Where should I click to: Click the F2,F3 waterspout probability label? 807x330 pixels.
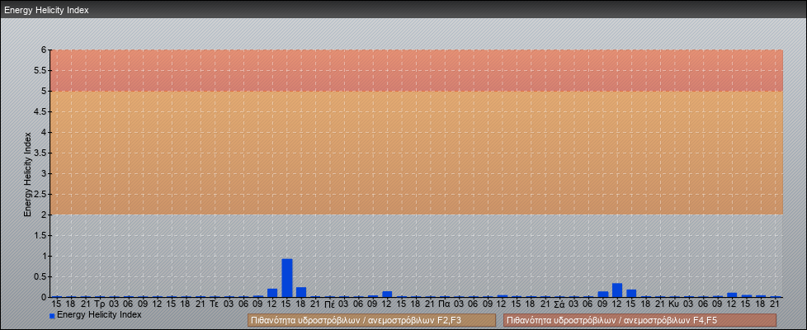(371, 320)
